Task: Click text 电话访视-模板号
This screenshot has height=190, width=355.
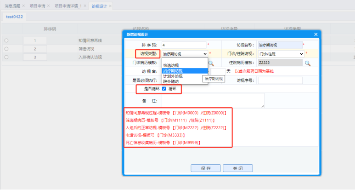Action: pos(140,135)
